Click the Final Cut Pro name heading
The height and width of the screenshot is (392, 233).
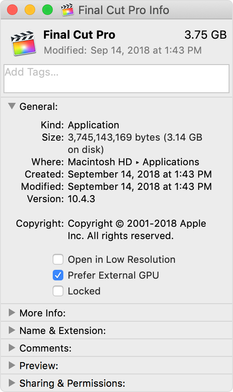pos(79,35)
